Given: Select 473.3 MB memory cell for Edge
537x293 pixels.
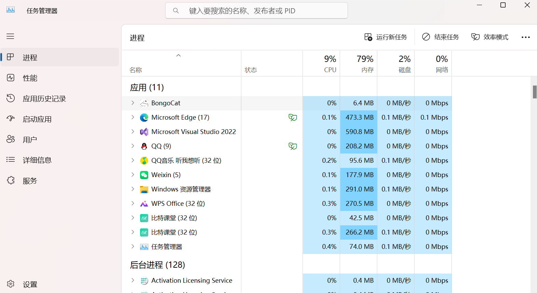Looking at the screenshot, I should click(359, 117).
